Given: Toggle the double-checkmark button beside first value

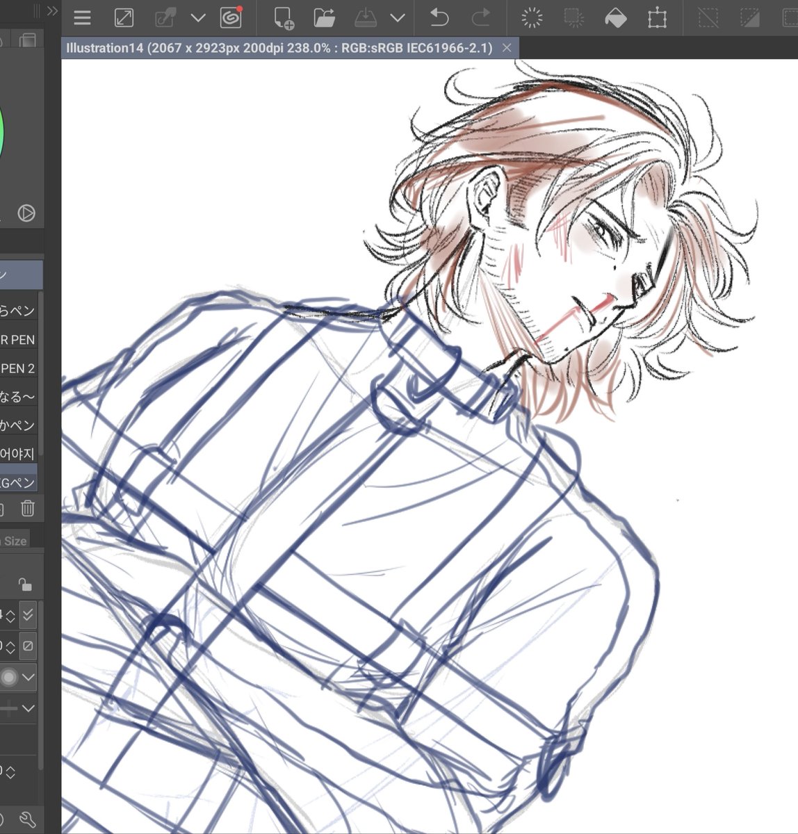Looking at the screenshot, I should pyautogui.click(x=28, y=615).
